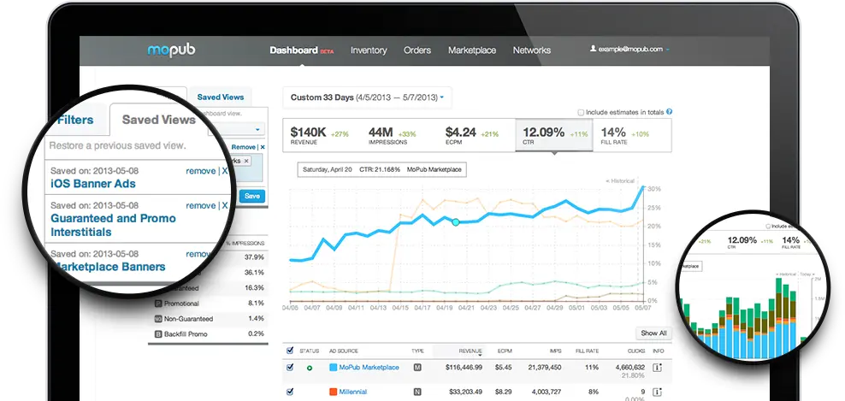The width and height of the screenshot is (845, 401).
Task: Uncheck the Millennial row checkbox
Action: point(290,392)
